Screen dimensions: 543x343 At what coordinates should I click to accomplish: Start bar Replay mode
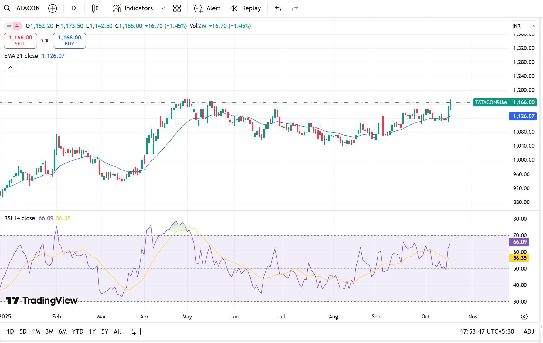(x=246, y=8)
